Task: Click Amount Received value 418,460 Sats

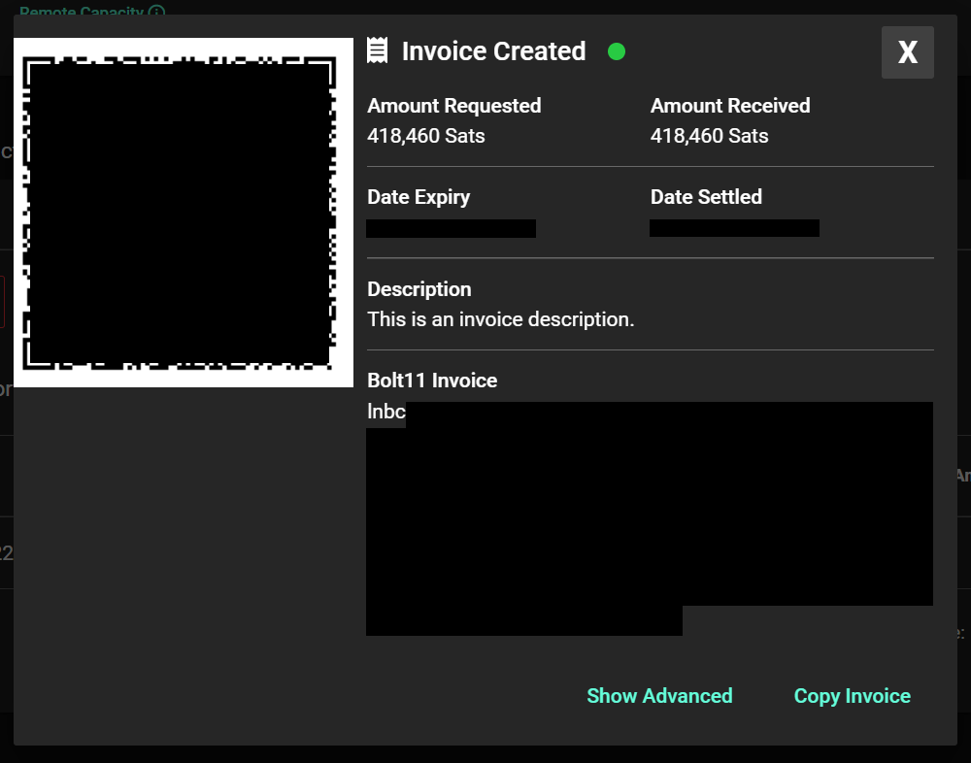Action: pos(709,136)
